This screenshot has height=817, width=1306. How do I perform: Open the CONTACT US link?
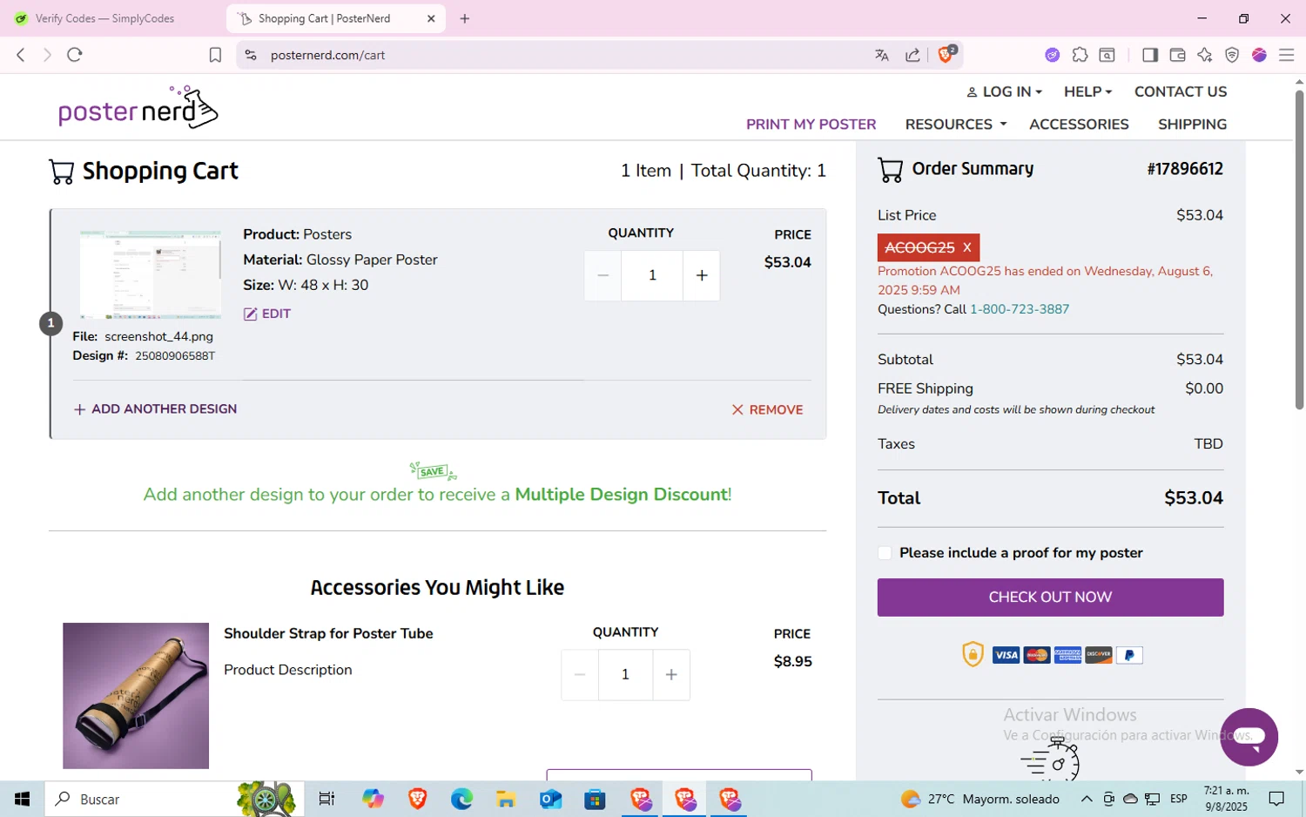pyautogui.click(x=1180, y=91)
